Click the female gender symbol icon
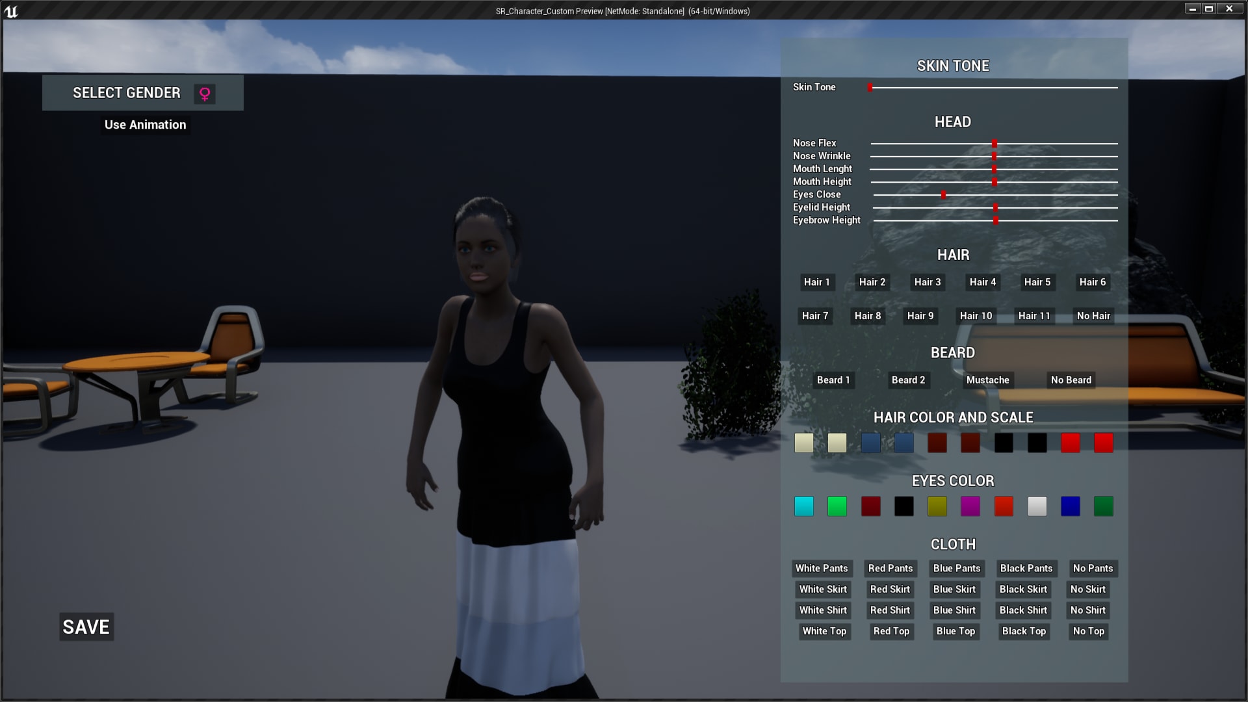Image resolution: width=1248 pixels, height=702 pixels. (204, 93)
